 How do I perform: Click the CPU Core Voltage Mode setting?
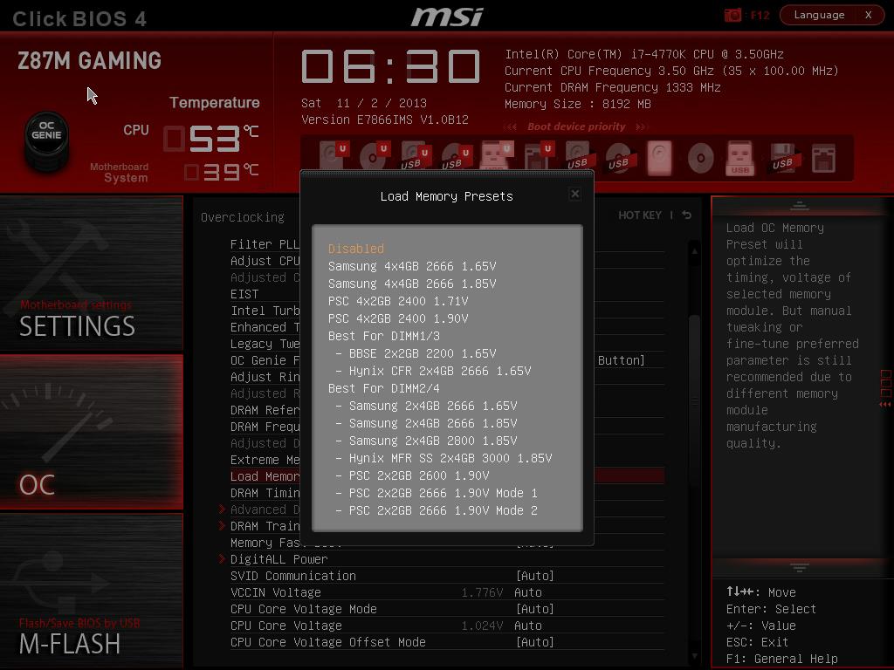304,609
